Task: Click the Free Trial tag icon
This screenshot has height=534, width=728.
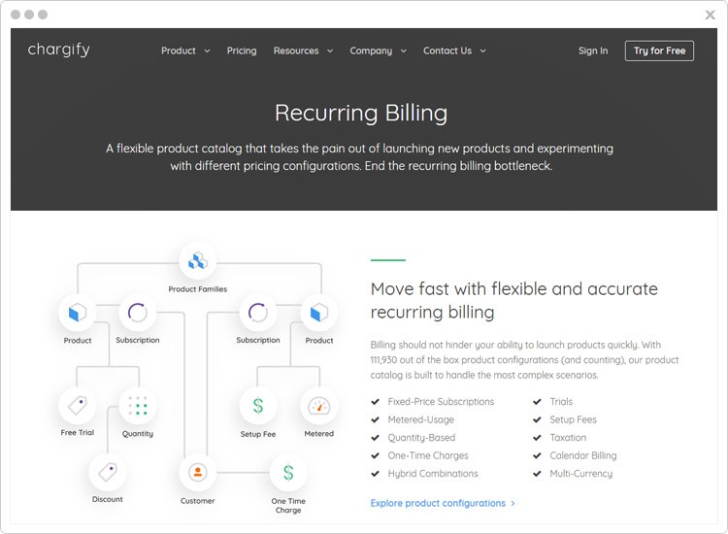Action: pyautogui.click(x=78, y=406)
